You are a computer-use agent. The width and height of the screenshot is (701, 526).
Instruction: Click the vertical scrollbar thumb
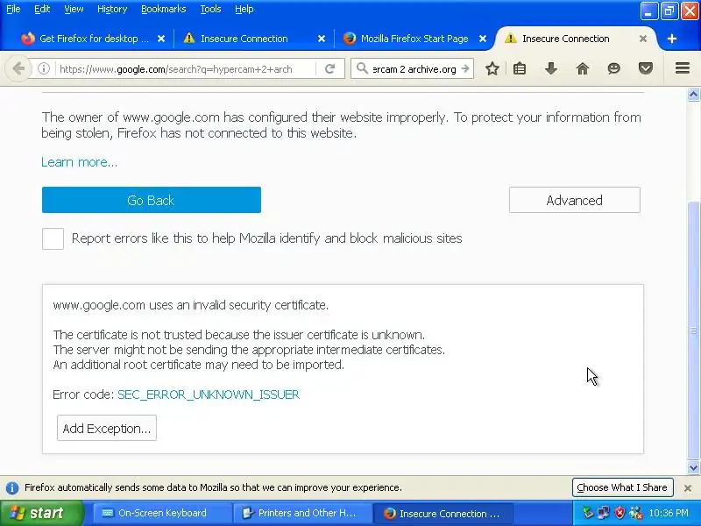693,331
